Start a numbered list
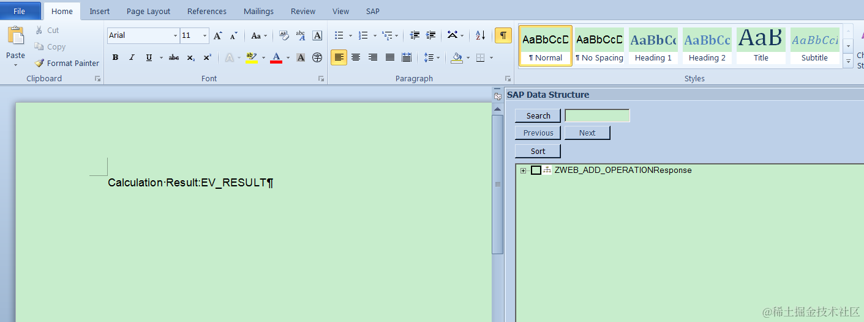Viewport: 864px width, 322px height. [363, 35]
